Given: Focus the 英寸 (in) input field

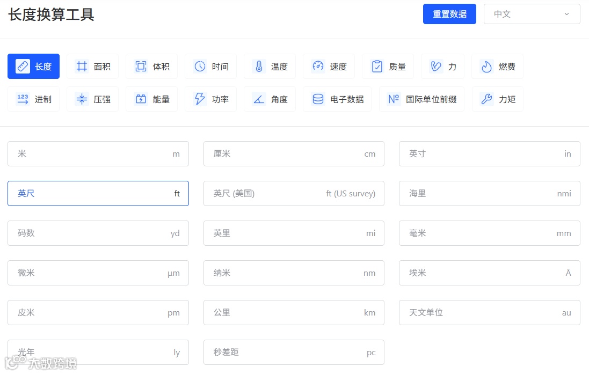Looking at the screenshot, I should click(490, 153).
